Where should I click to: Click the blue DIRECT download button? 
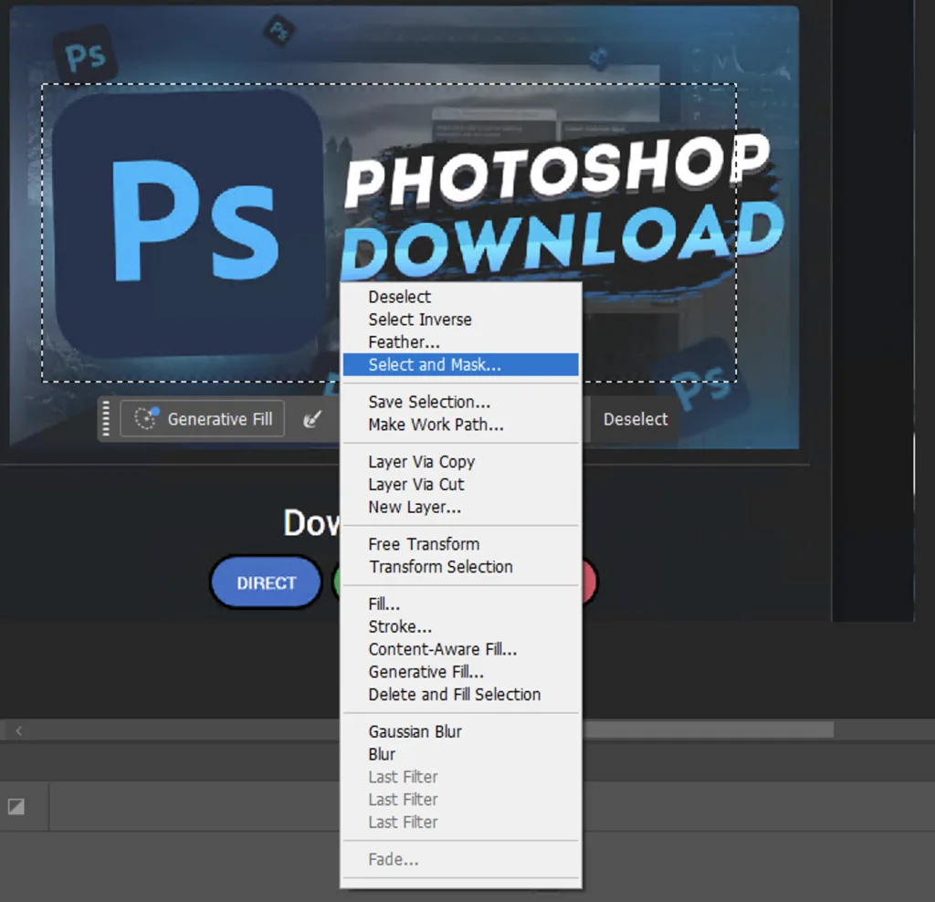[266, 582]
